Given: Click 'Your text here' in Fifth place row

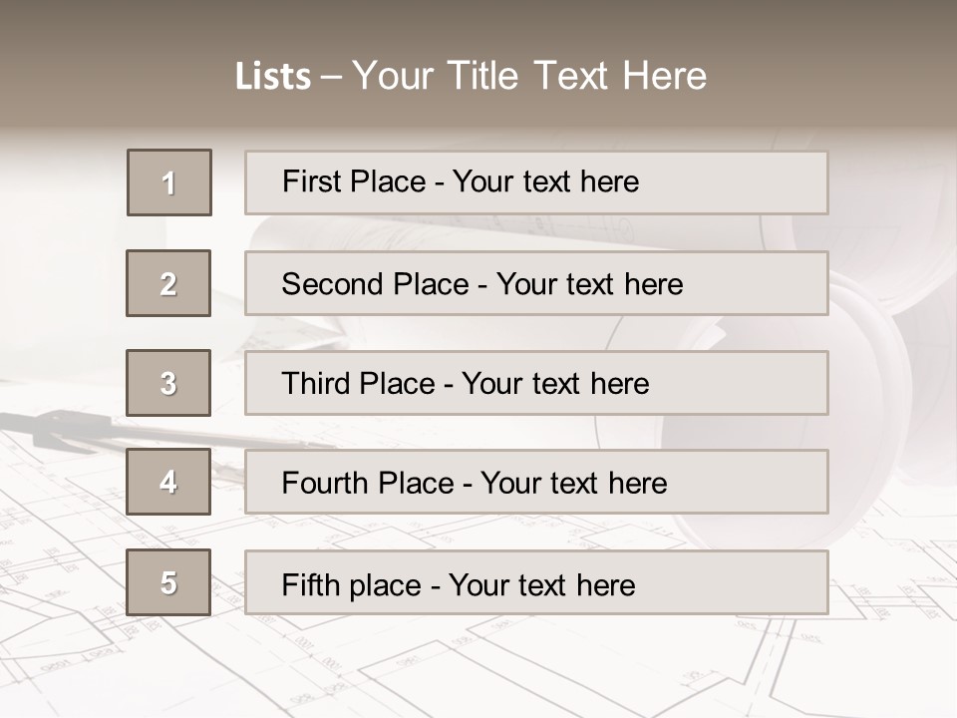Looking at the screenshot, I should pyautogui.click(x=542, y=585).
